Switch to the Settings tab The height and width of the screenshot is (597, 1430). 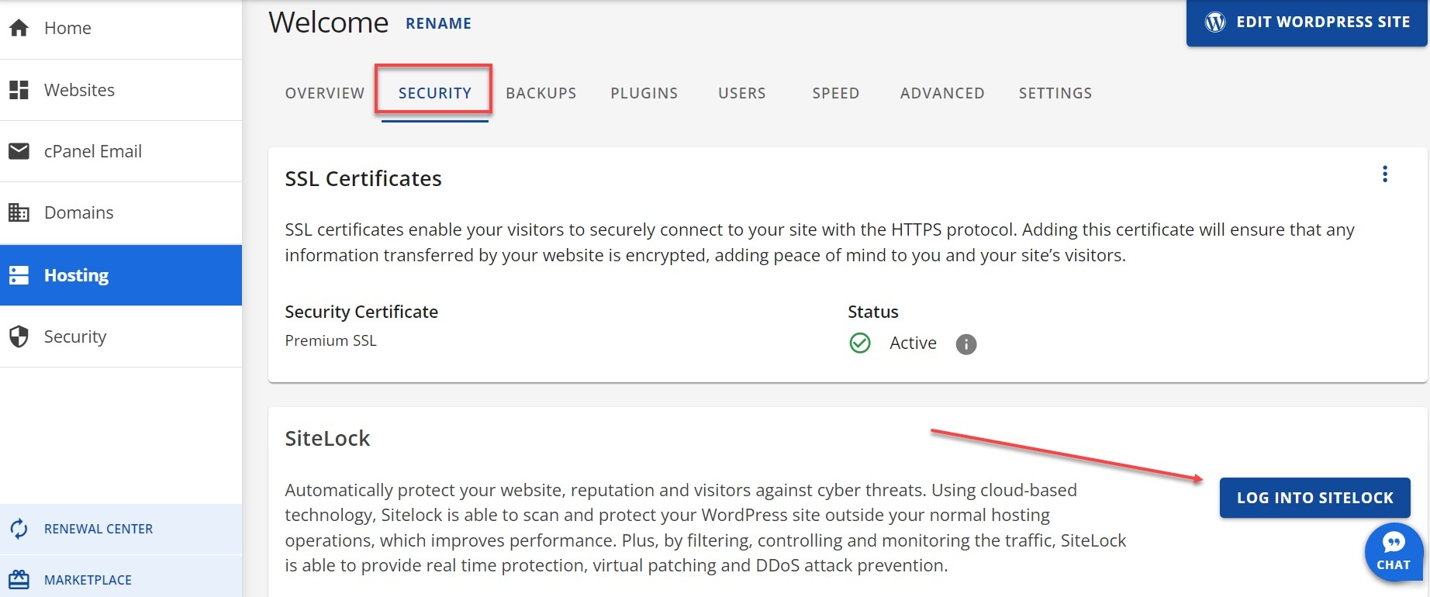coord(1055,93)
